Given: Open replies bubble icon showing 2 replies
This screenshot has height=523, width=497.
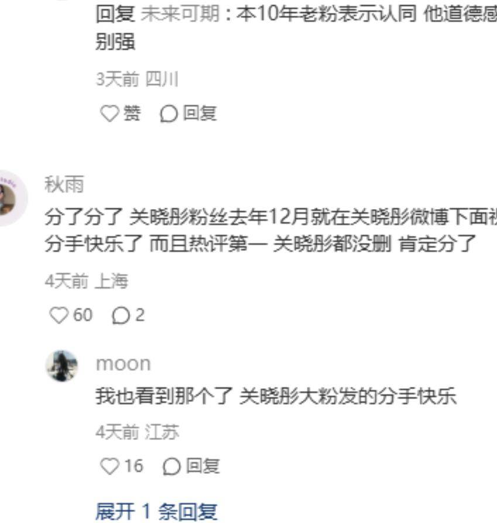Looking at the screenshot, I should coord(121,316).
